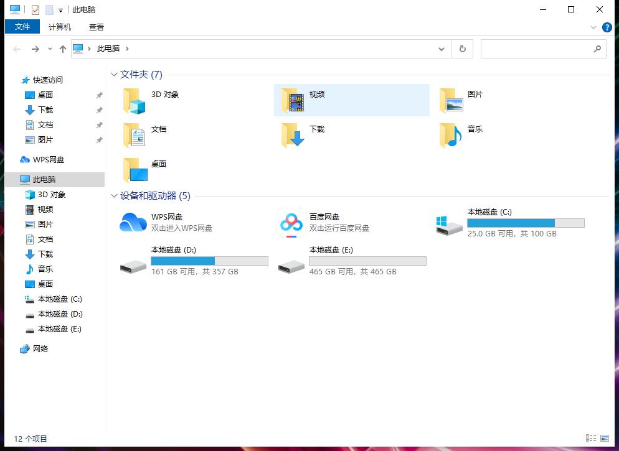Open the 3D 对象 folder icon

coord(135,101)
